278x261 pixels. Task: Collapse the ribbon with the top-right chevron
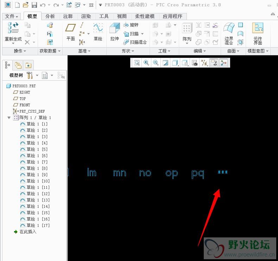pyautogui.click(x=273, y=14)
